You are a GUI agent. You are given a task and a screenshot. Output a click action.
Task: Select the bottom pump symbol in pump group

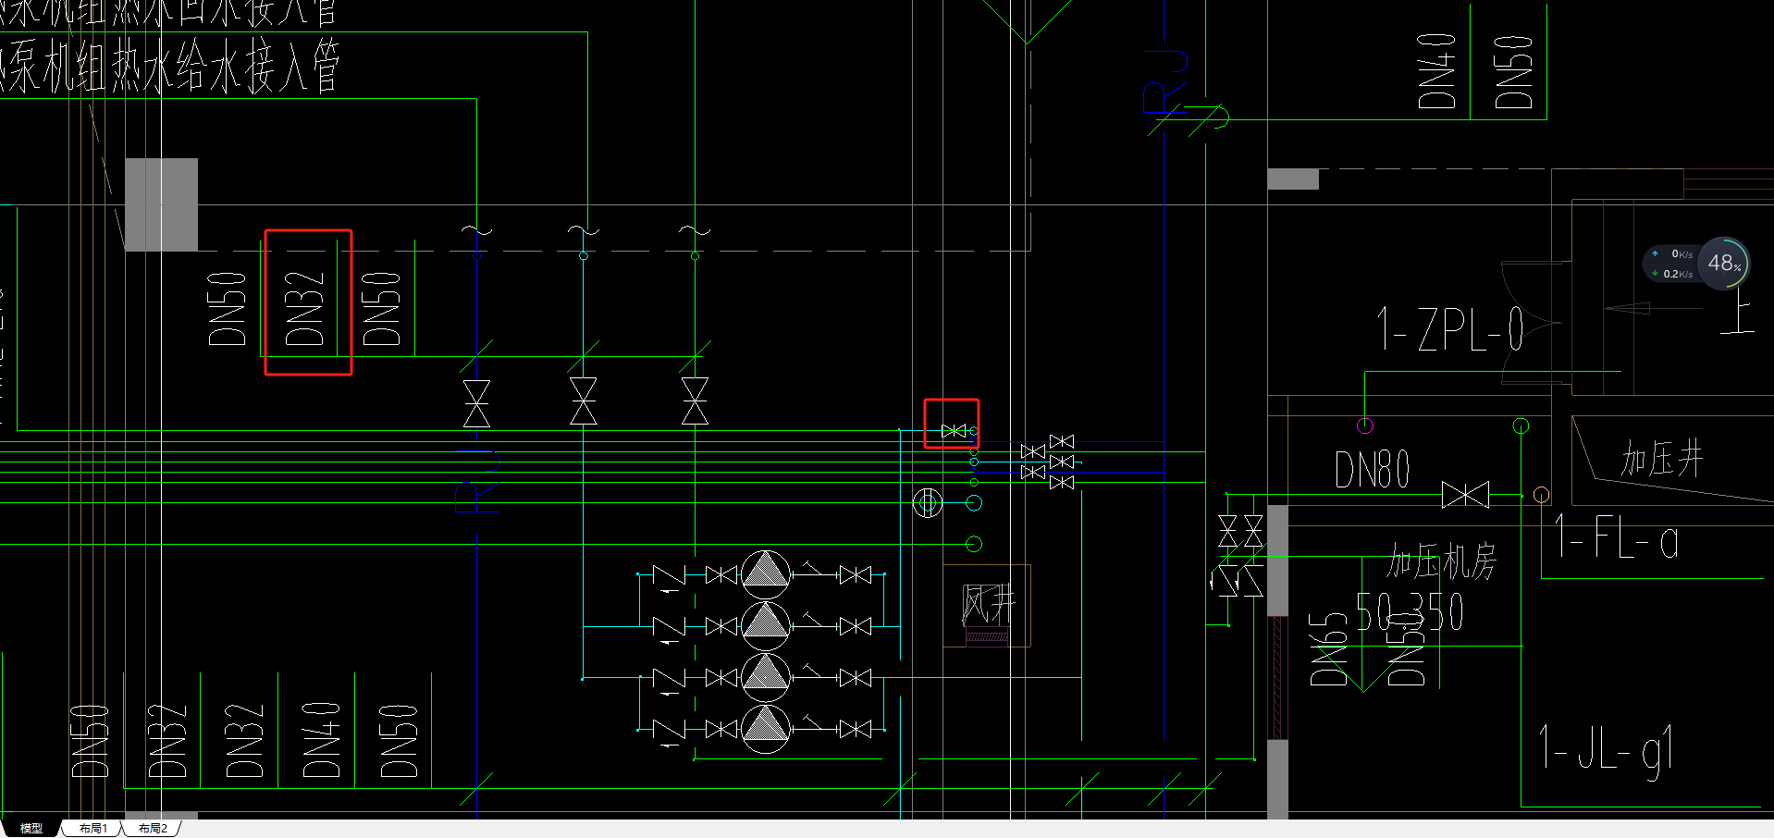[x=766, y=729]
